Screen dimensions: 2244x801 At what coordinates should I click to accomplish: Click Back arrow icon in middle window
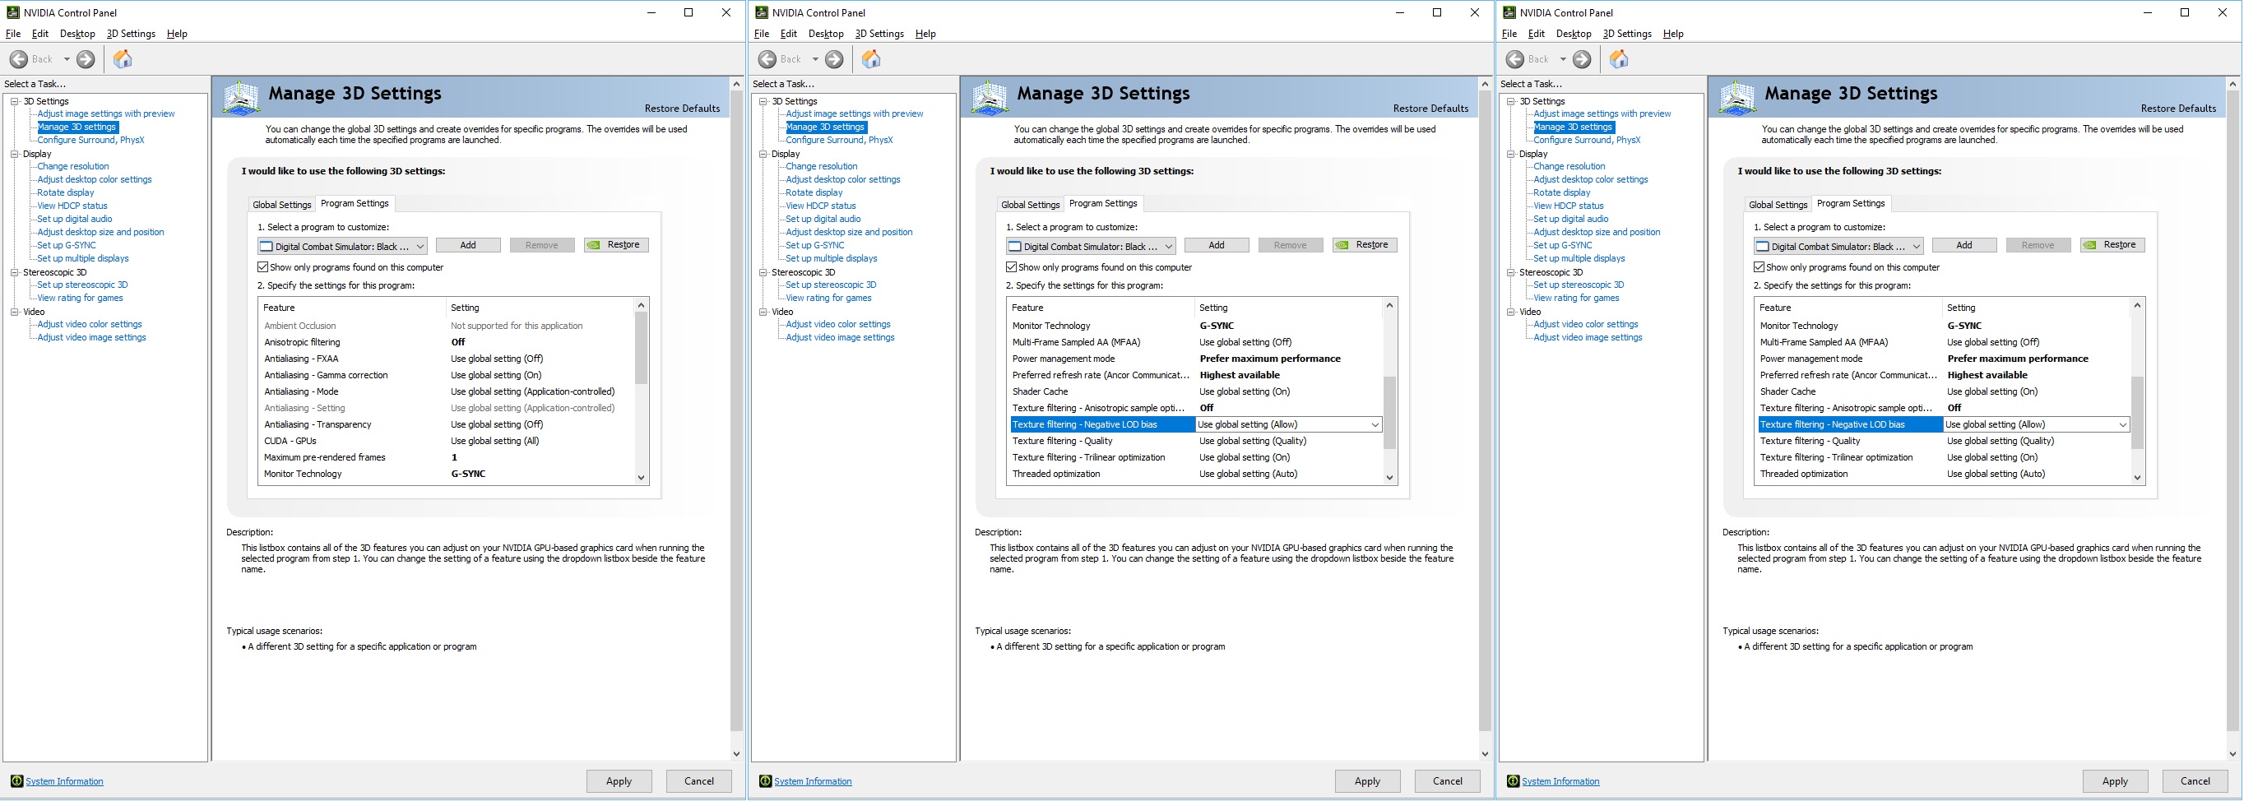pos(767,59)
